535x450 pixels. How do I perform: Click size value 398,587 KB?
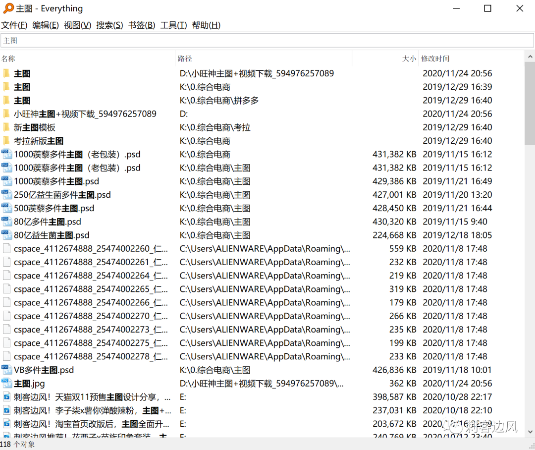coord(394,397)
